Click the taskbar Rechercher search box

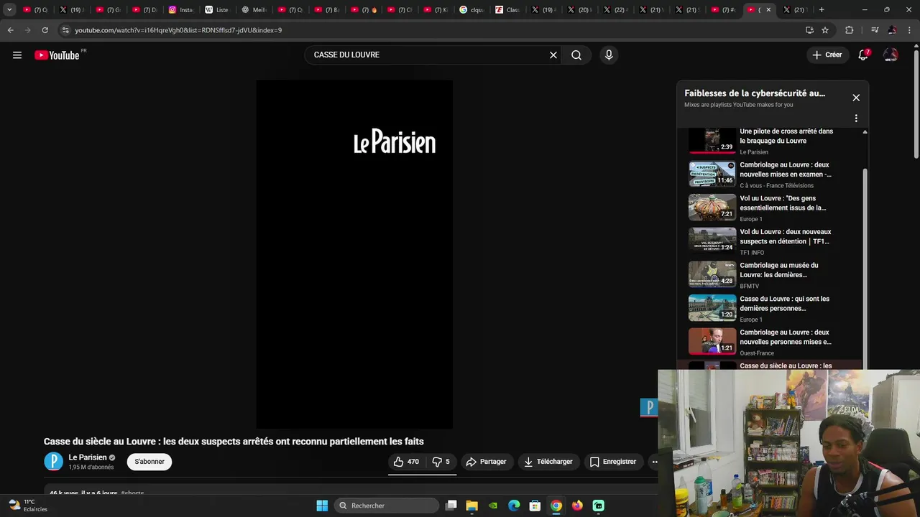pyautogui.click(x=387, y=506)
